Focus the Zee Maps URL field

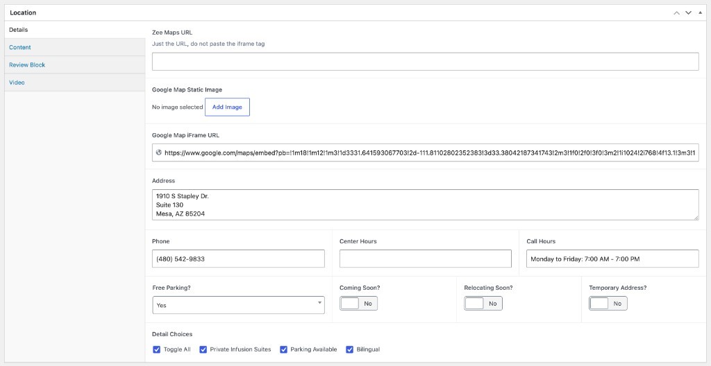click(426, 62)
